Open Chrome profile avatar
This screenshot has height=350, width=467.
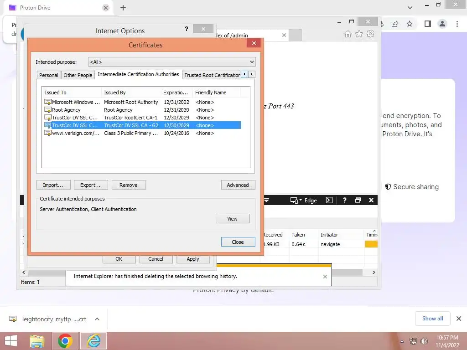point(442,24)
